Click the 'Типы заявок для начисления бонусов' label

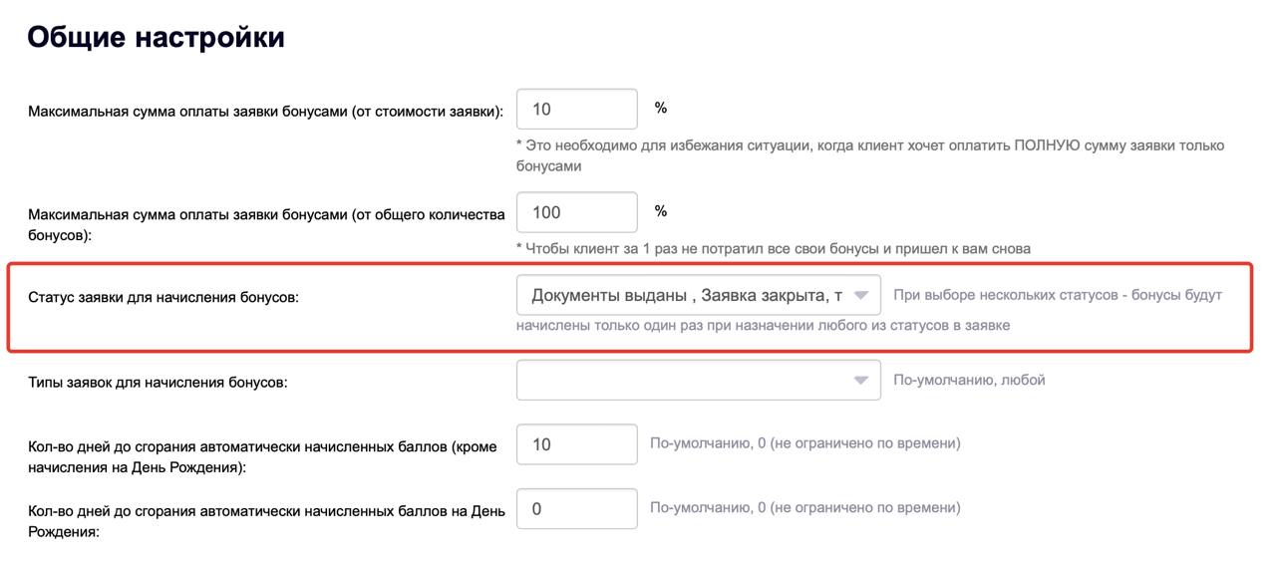158,382
